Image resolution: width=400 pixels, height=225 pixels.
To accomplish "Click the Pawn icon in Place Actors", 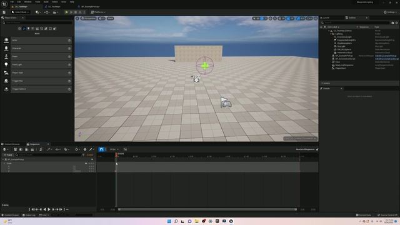I will (6, 57).
